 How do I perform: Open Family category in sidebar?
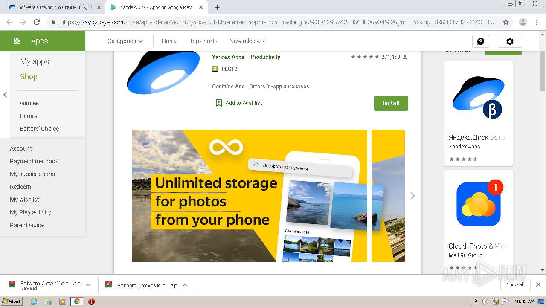pyautogui.click(x=29, y=116)
